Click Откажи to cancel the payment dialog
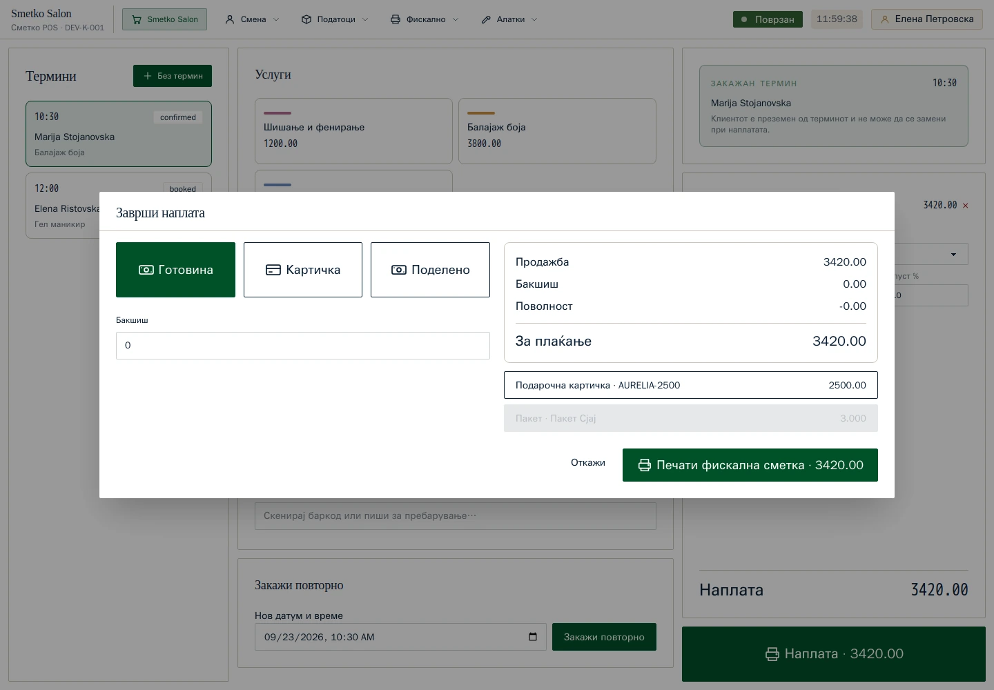Viewport: 994px width, 690px height. click(588, 463)
